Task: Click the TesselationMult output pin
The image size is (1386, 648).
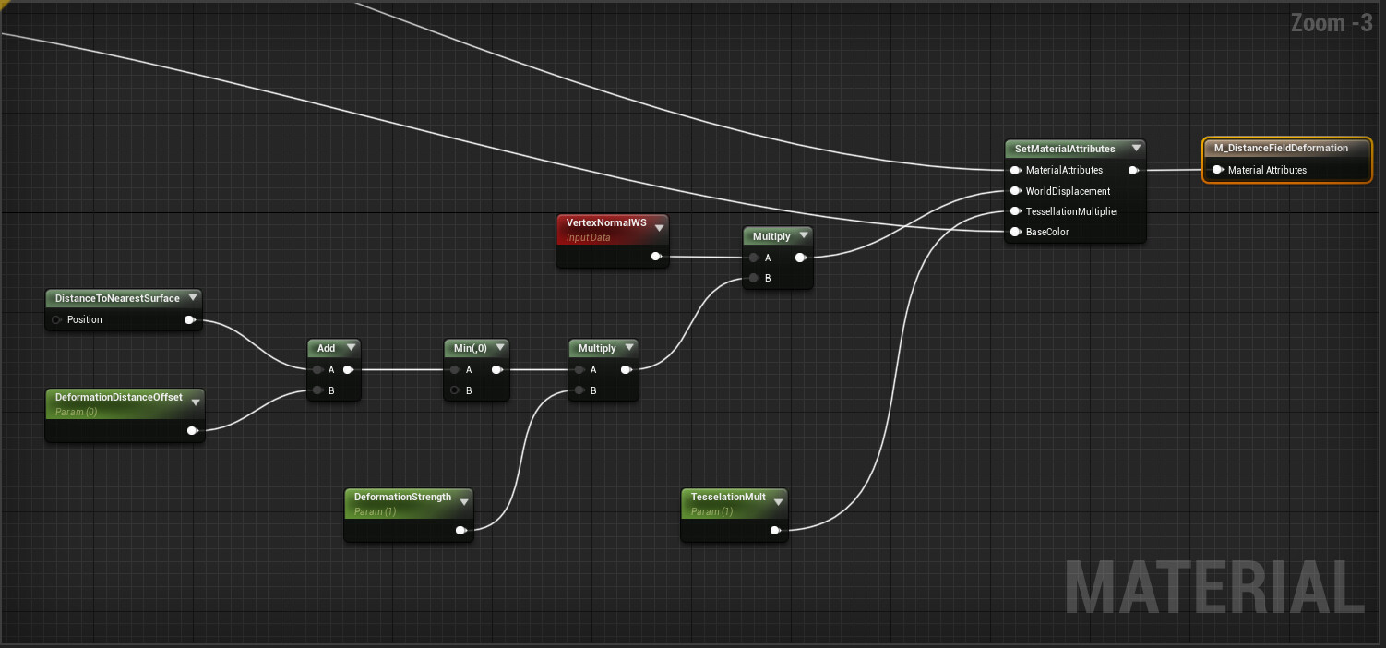Action: pyautogui.click(x=775, y=530)
